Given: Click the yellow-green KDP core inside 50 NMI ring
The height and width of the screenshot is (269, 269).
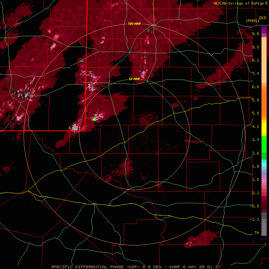Looking at the screenshot, I should pyautogui.click(x=94, y=119).
